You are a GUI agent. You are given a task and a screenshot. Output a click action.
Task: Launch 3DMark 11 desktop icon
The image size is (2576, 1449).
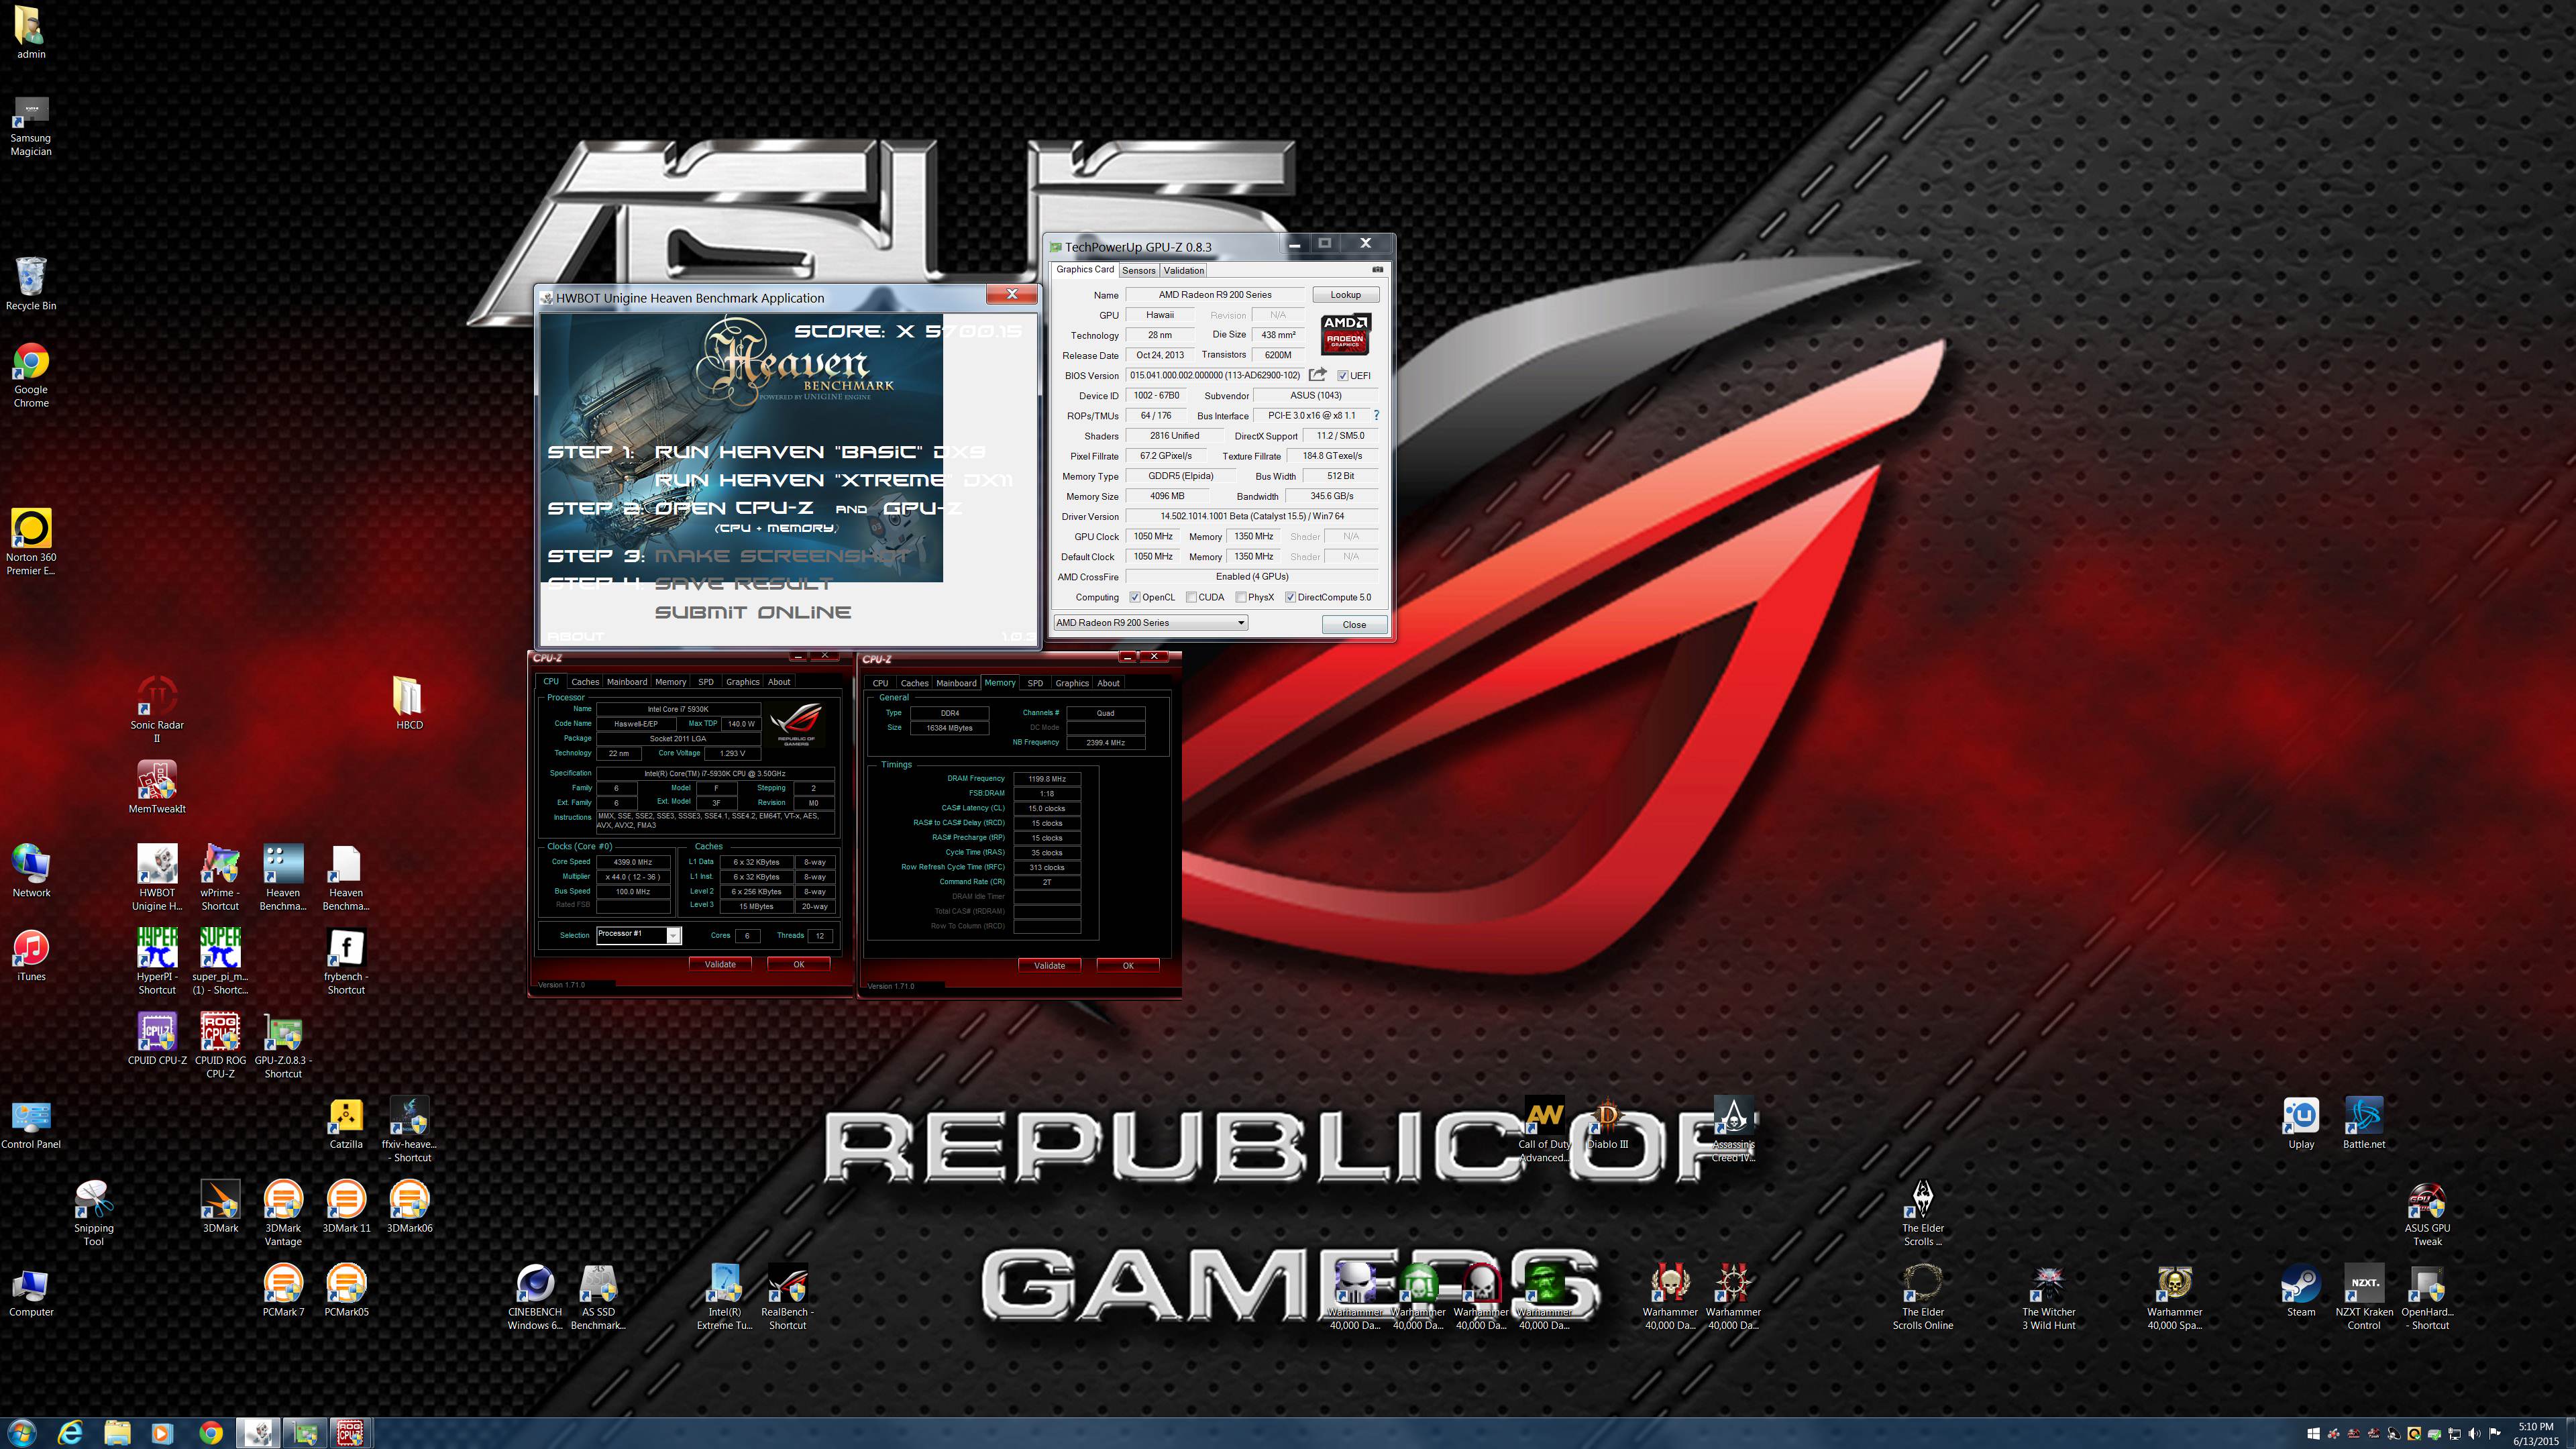click(346, 1207)
